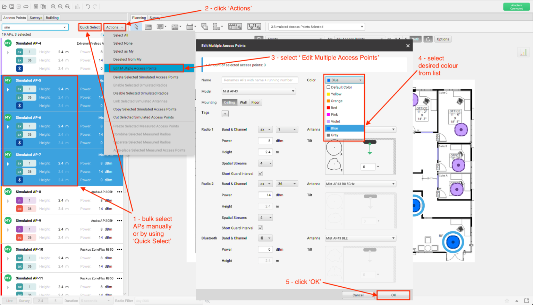Click the auto-channel planner icon
This screenshot has height=305, width=533.
tap(254, 27)
